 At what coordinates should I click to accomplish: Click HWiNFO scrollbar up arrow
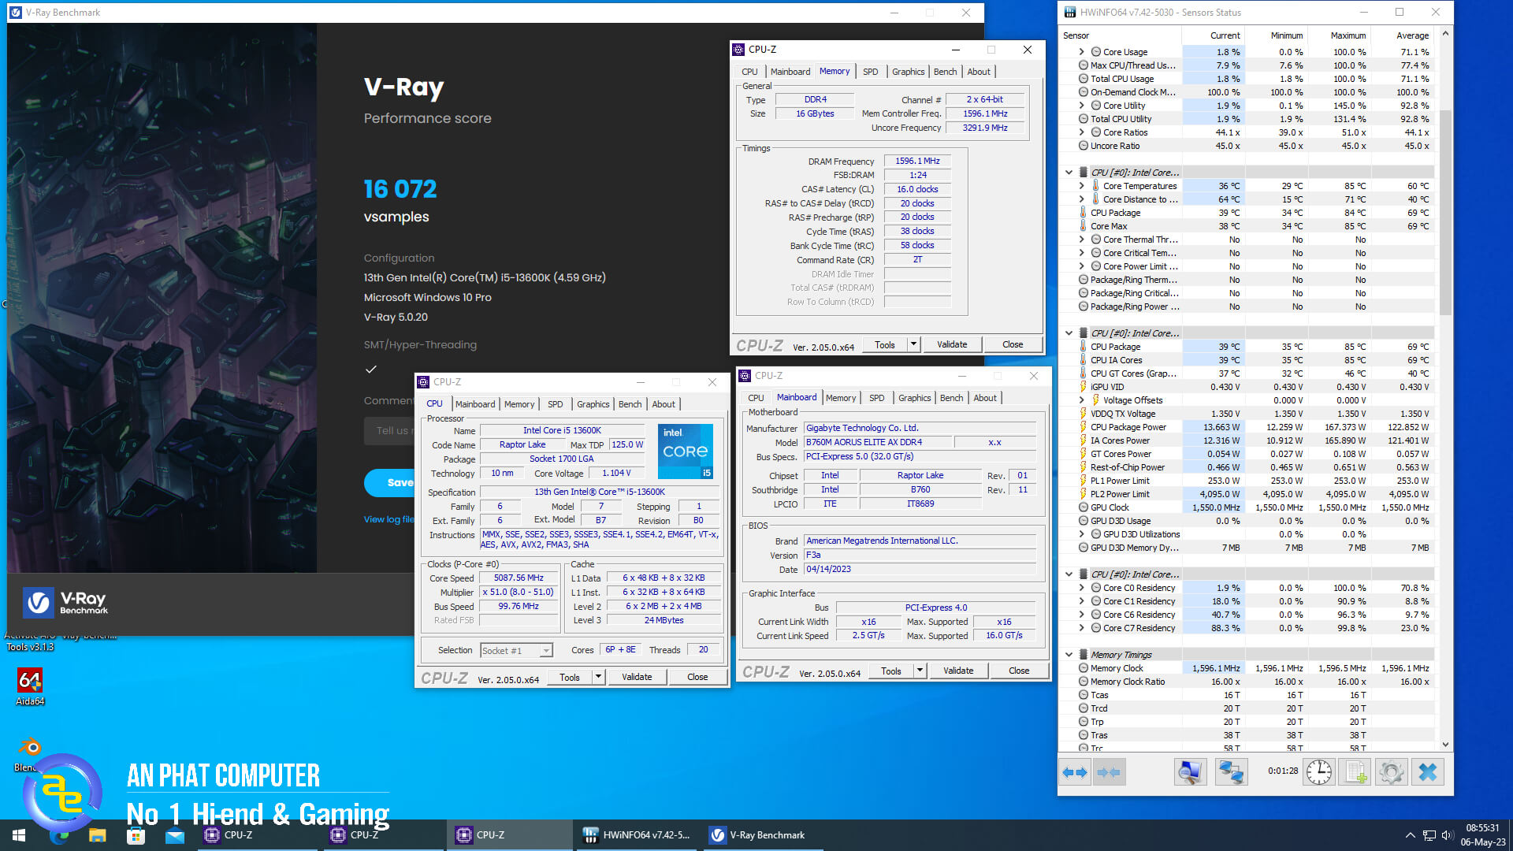pos(1445,33)
